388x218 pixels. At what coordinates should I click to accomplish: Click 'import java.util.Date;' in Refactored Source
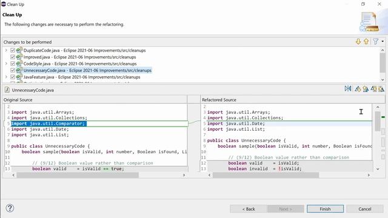(236, 124)
